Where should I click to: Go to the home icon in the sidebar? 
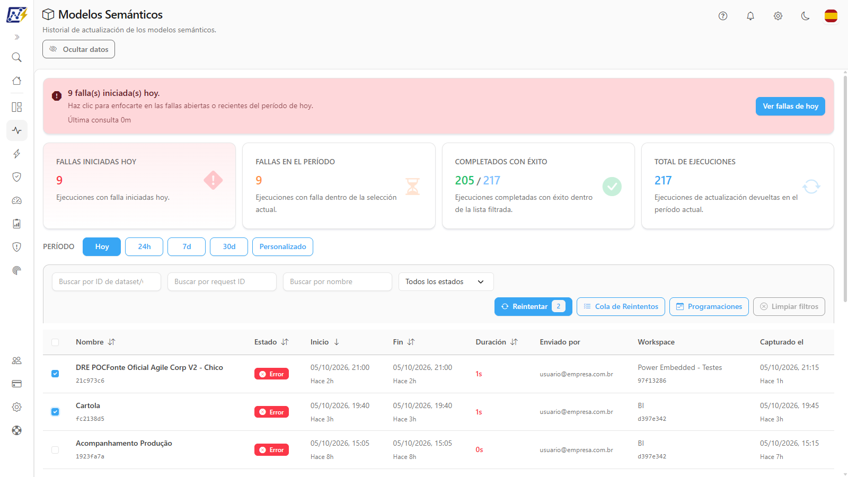pos(17,81)
